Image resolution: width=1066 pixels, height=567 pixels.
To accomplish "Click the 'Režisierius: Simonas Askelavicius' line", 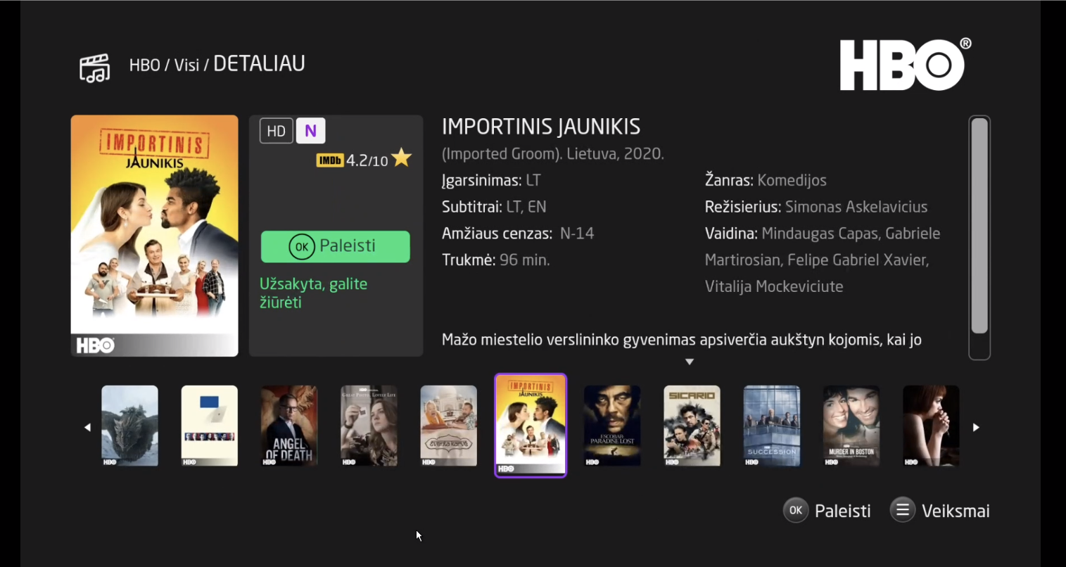I will coord(816,207).
